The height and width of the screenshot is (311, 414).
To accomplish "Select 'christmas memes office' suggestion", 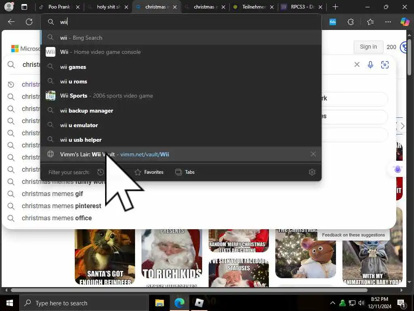I will coord(57,218).
